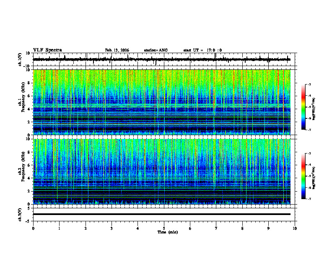Click the "VLF Spectra" plot title
The image size is (332, 256).
(47, 50)
